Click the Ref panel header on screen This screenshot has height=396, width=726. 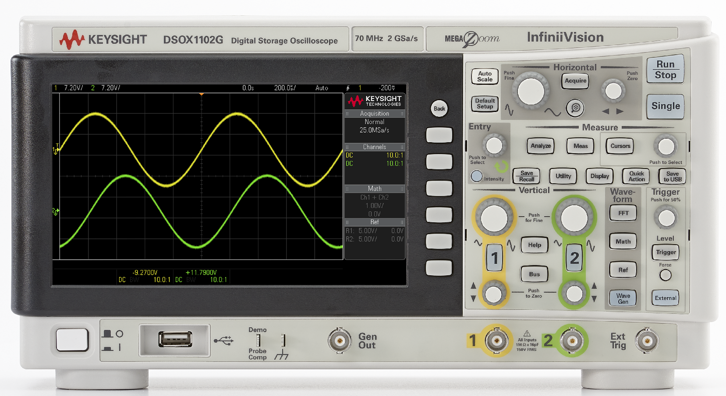[375, 222]
